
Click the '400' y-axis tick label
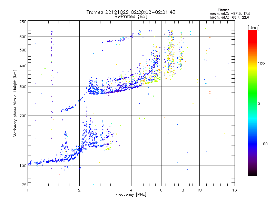click(23, 66)
